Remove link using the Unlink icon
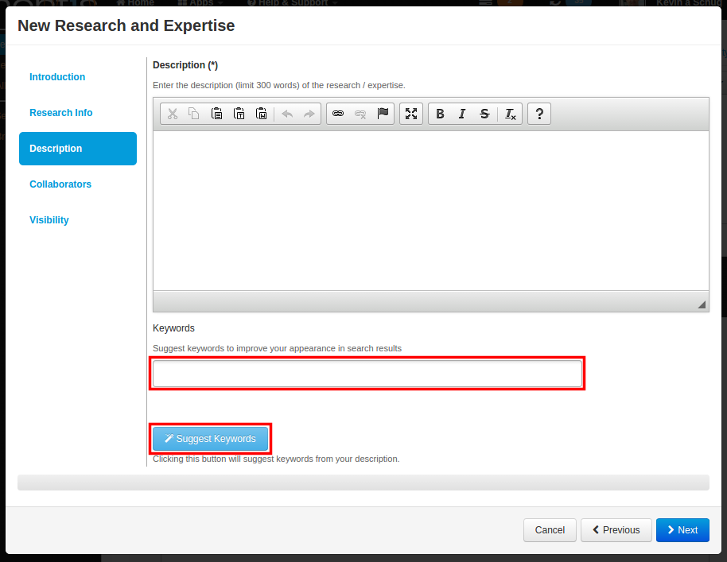This screenshot has height=562, width=727. click(360, 114)
